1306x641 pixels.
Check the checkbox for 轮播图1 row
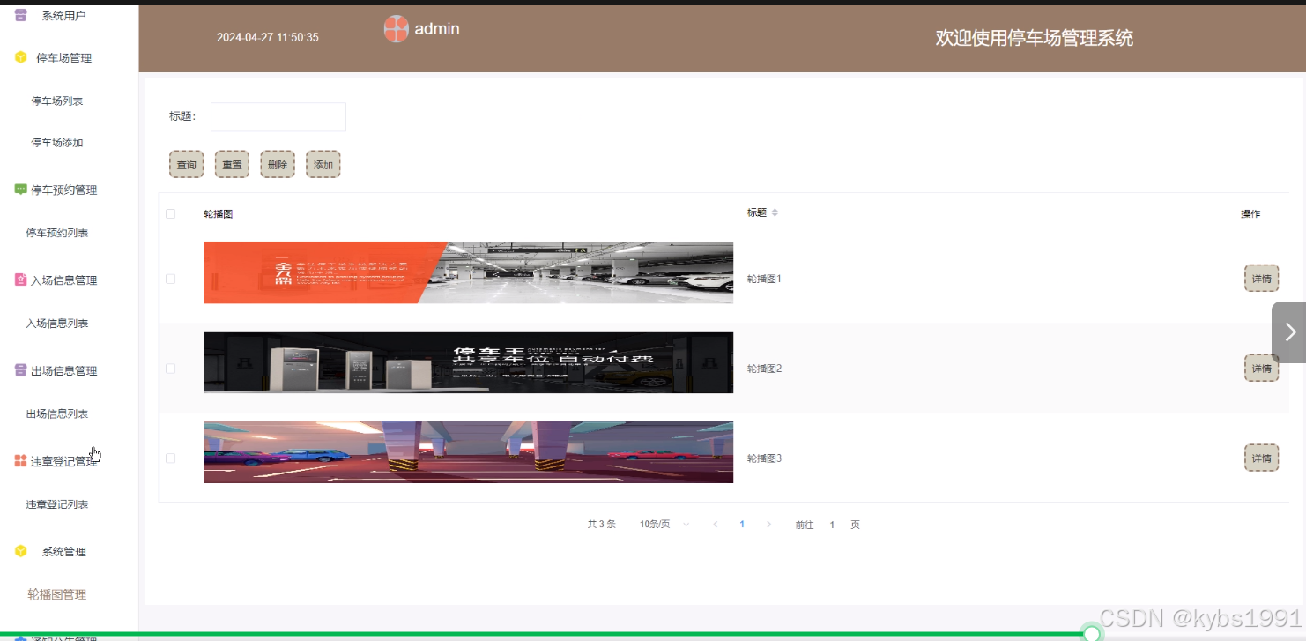171,279
